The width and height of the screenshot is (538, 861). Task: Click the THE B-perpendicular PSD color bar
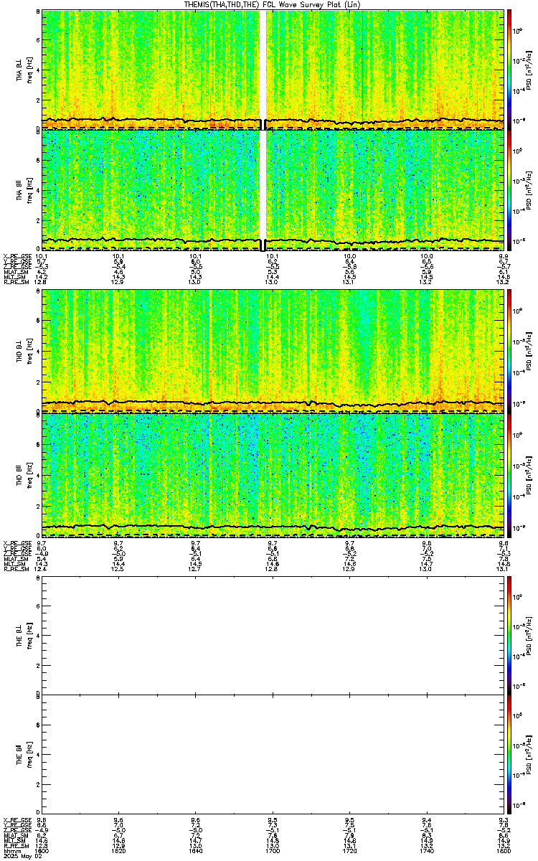pos(509,635)
